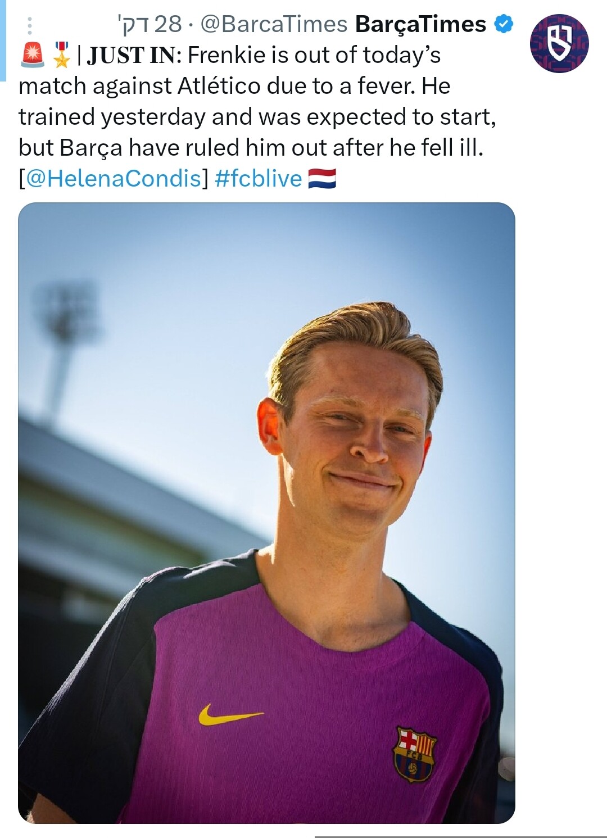Open the BarçaTimes profile avatar
Screen dimensions: 607x838
pyautogui.click(x=559, y=43)
